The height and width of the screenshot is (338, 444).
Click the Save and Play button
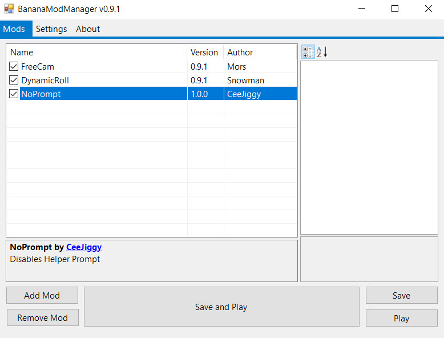[221, 307]
